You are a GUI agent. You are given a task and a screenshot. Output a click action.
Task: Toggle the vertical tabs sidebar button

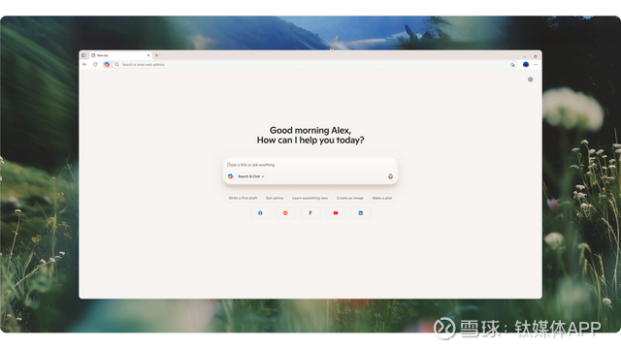pos(84,55)
